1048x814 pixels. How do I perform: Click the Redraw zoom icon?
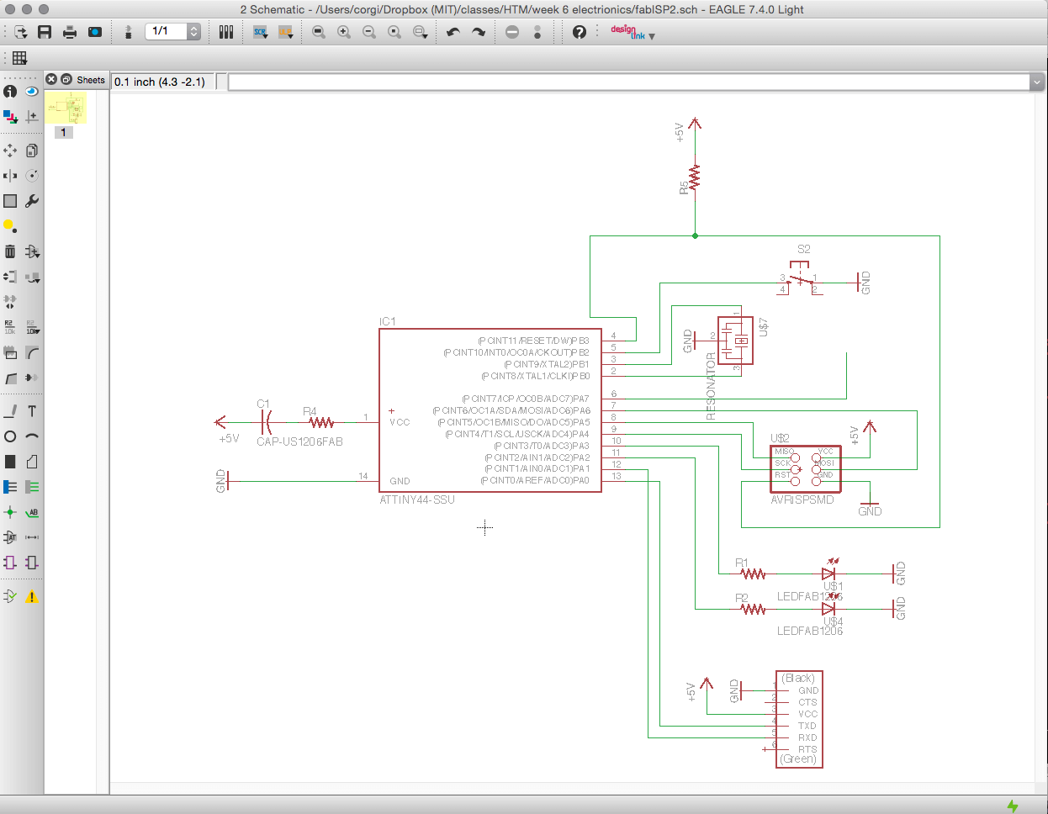[394, 32]
